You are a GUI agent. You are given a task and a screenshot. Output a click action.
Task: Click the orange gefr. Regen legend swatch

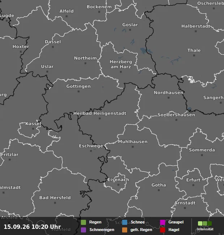tap(125, 230)
